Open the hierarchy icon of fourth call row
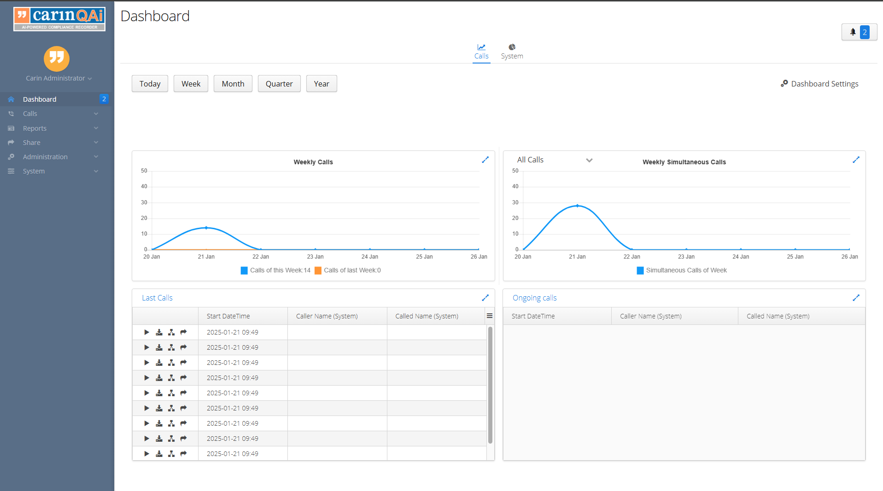Image resolution: width=883 pixels, height=491 pixels. point(171,378)
